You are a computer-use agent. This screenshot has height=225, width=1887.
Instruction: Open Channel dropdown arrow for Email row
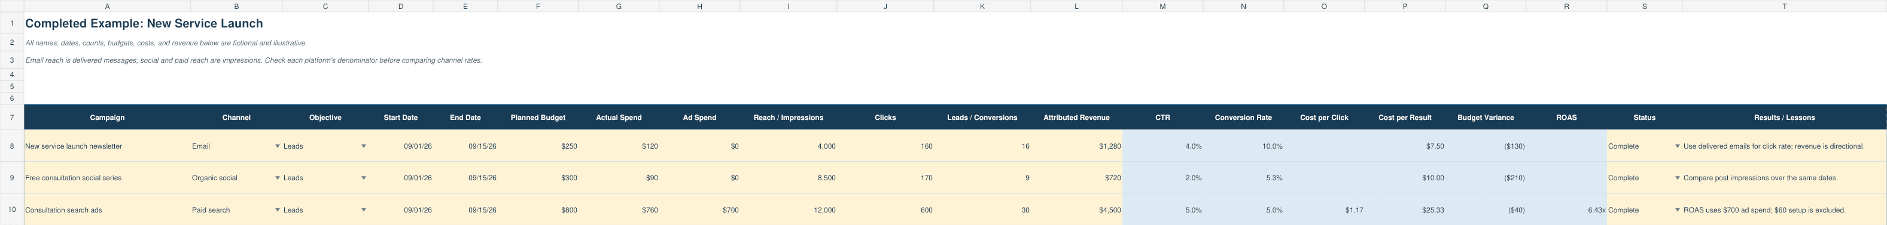click(278, 146)
